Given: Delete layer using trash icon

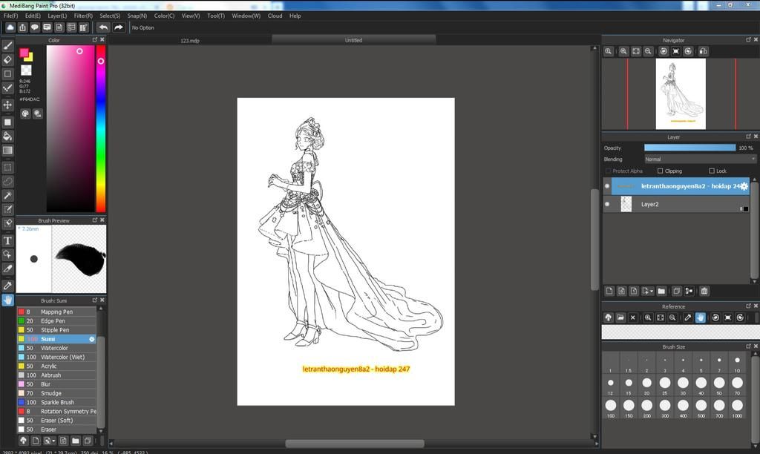Looking at the screenshot, I should click(704, 291).
